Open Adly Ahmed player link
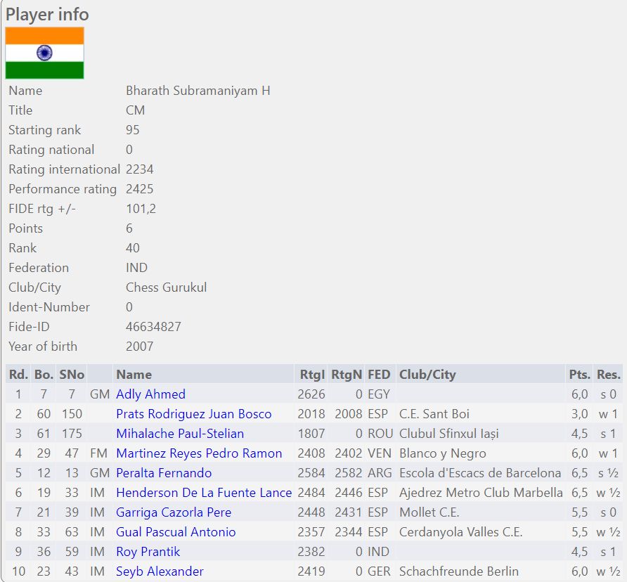 tap(150, 394)
